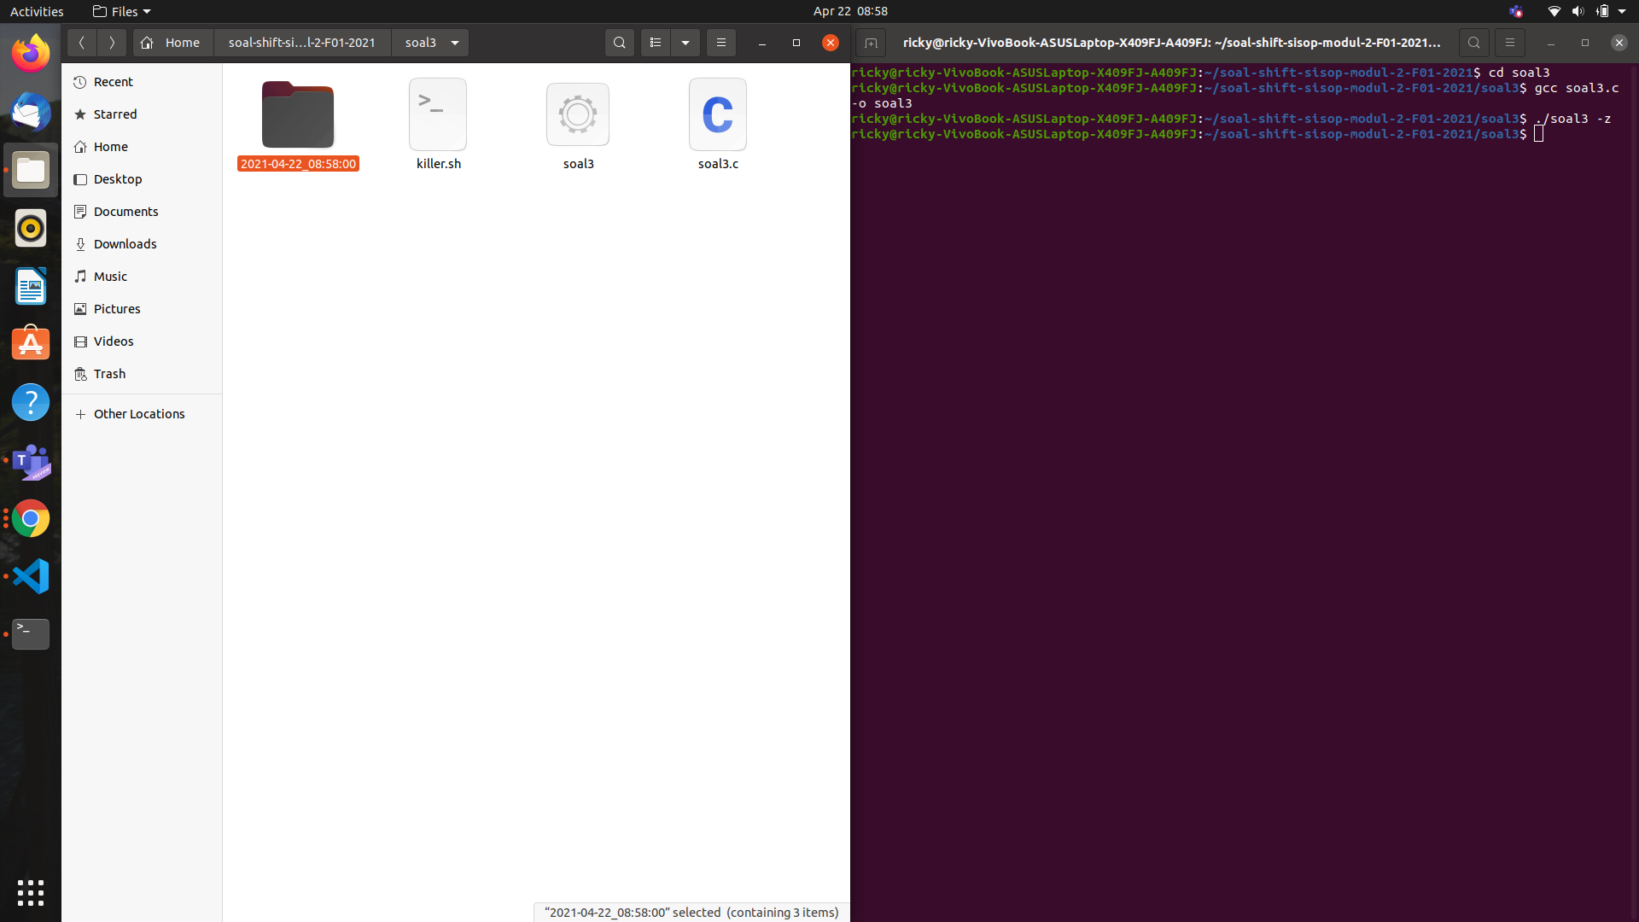Open Music in the sidebar
1639x922 pixels.
[x=142, y=277]
